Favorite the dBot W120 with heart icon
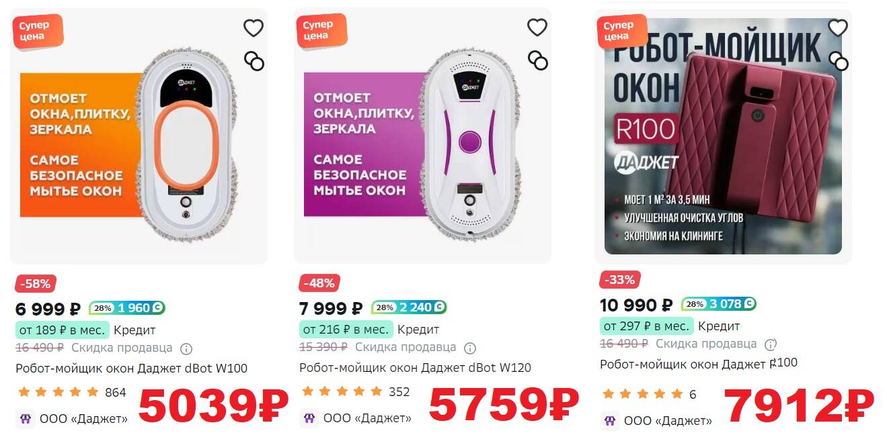Screen dimensions: 887x435 pyautogui.click(x=537, y=28)
